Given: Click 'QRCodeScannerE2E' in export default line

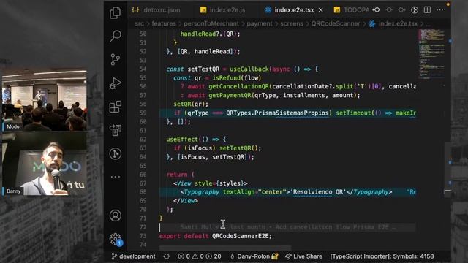Looking at the screenshot, I should coord(240,236).
